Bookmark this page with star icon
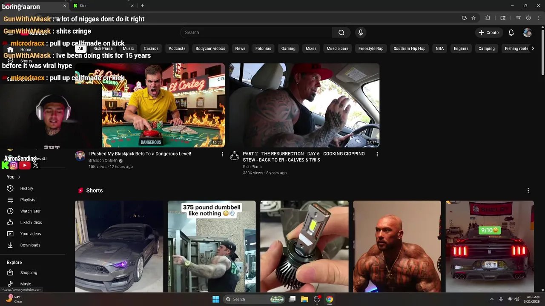Viewport: 545px width, 306px height. pos(473,18)
